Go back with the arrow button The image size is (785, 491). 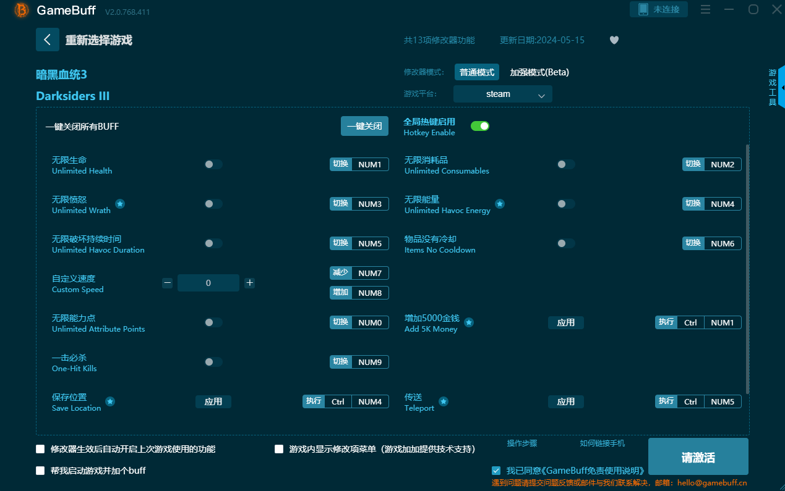pos(48,40)
